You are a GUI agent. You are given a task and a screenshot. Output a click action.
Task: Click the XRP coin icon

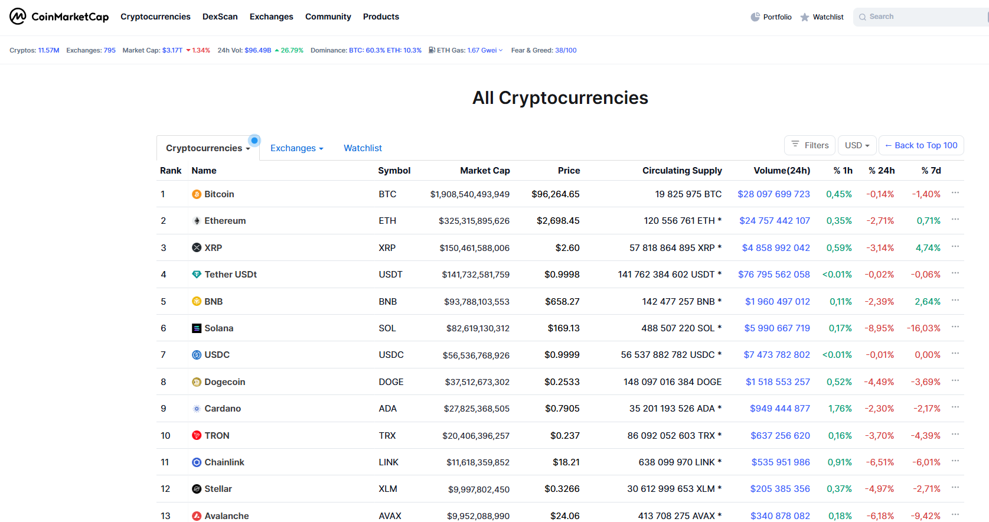click(197, 248)
